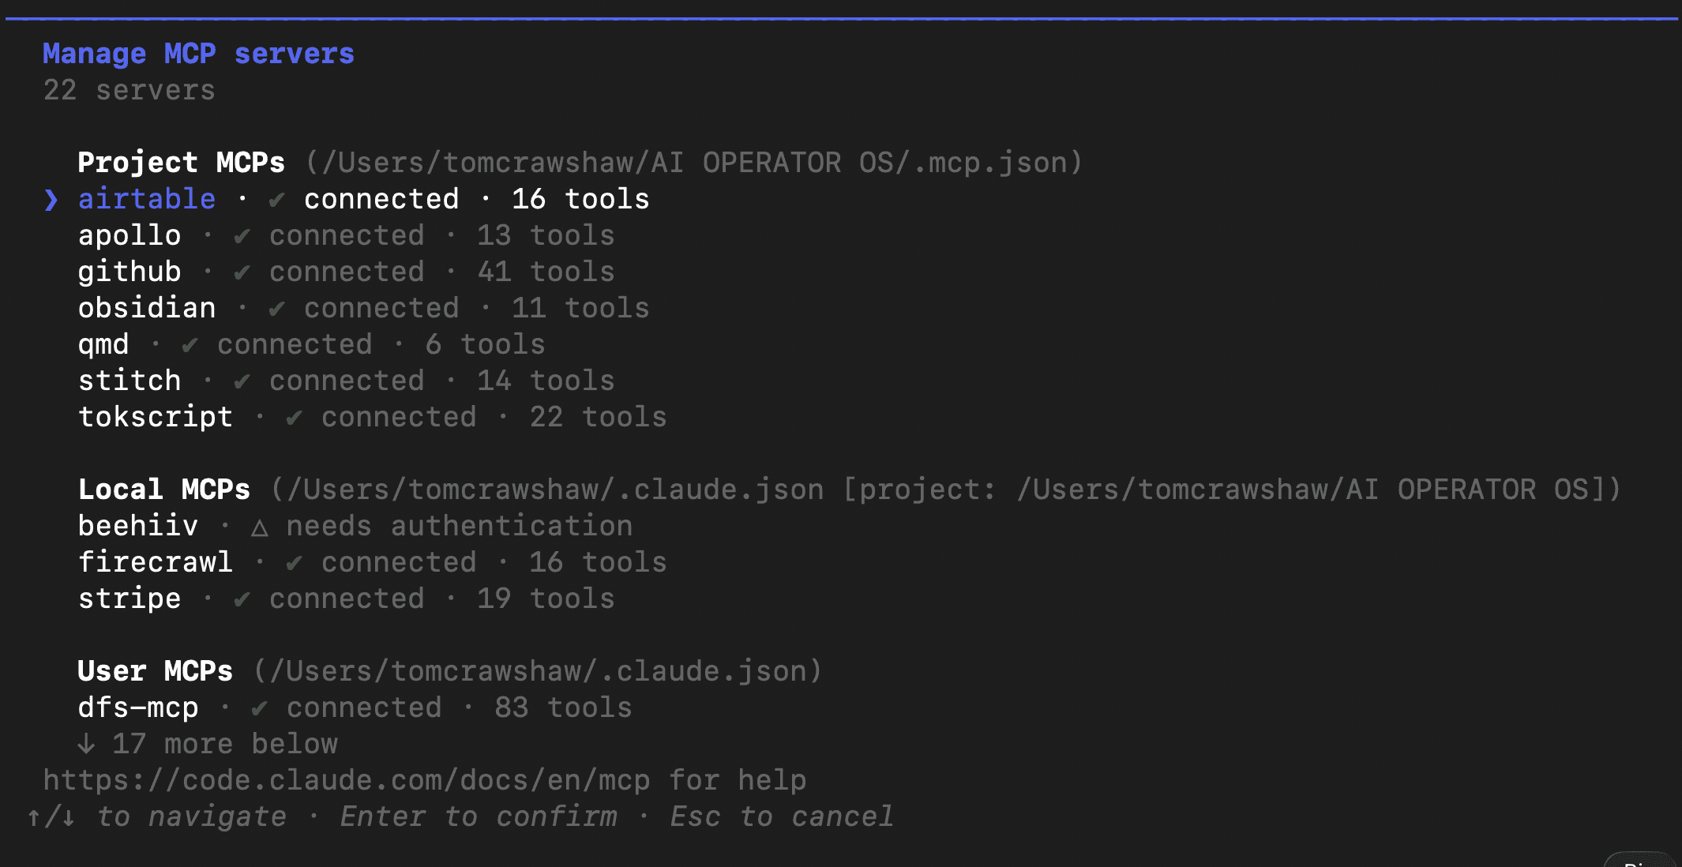
Task: Click the checkmark next to qmd
Action: [x=190, y=345]
